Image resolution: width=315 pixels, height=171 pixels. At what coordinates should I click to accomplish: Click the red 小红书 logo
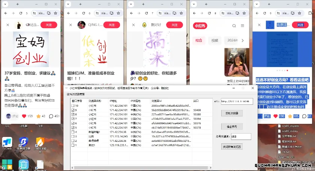point(200,26)
